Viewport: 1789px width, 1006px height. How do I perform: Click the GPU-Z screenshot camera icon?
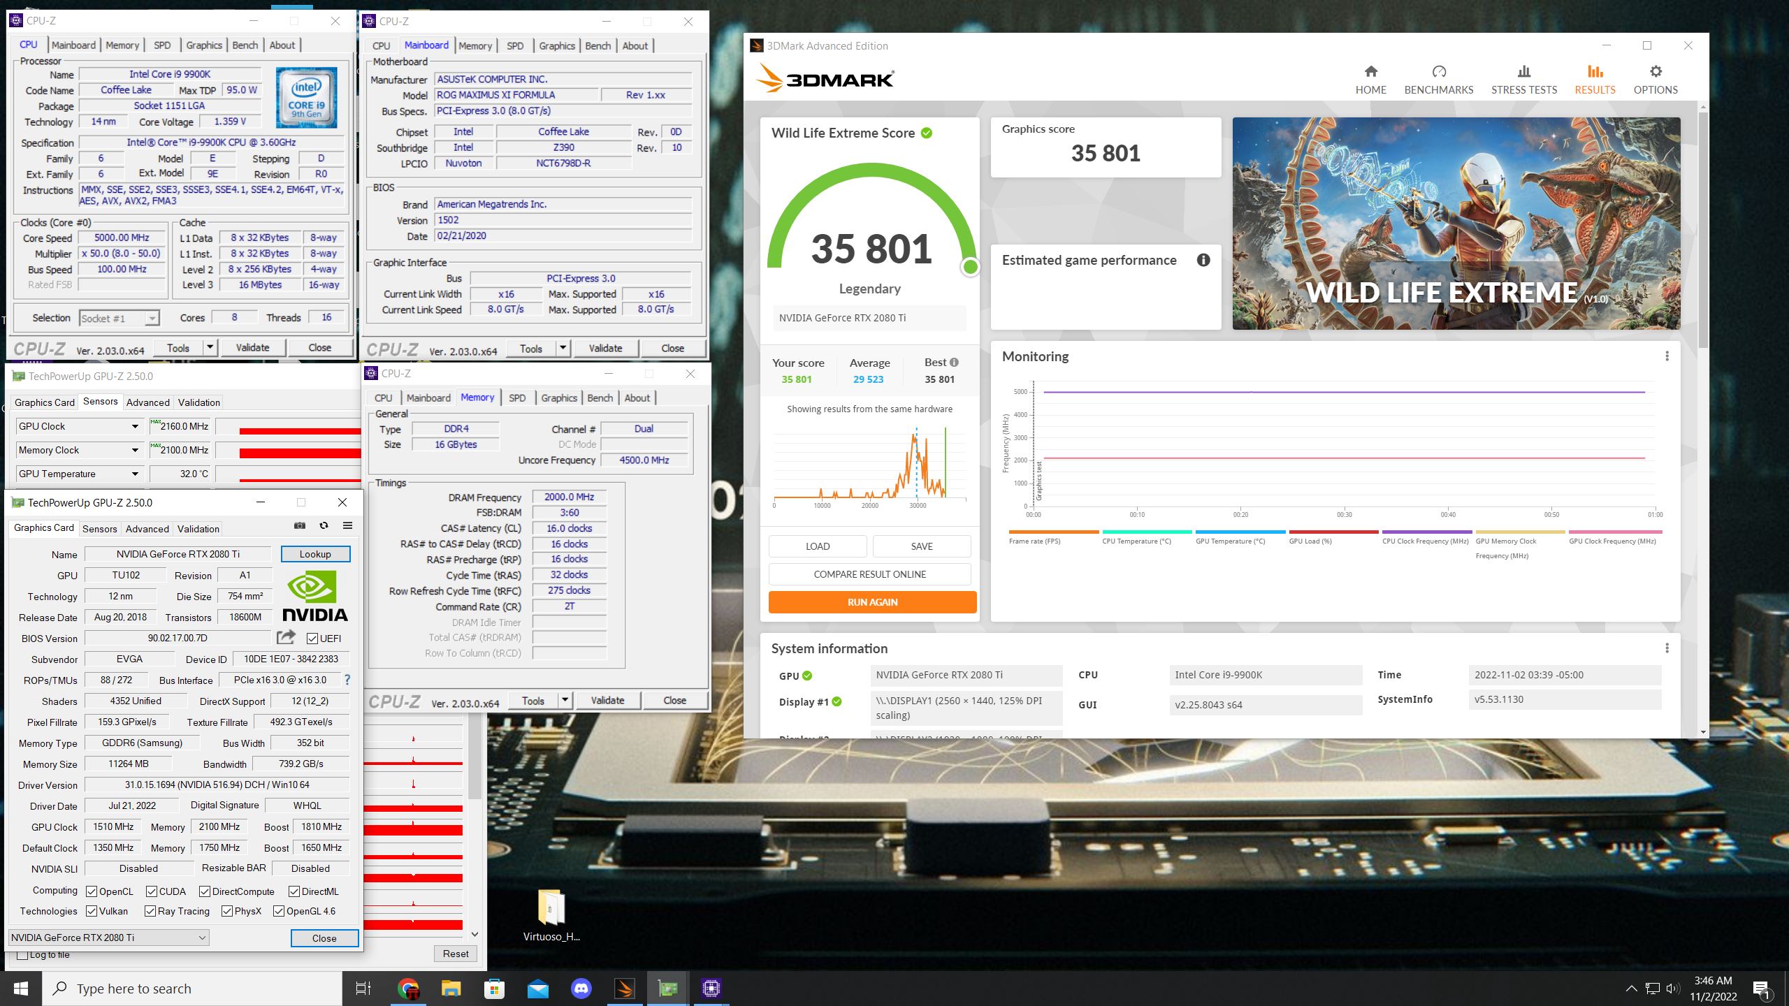(300, 526)
